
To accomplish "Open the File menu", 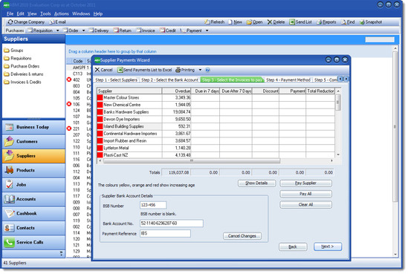I will click(x=10, y=14).
